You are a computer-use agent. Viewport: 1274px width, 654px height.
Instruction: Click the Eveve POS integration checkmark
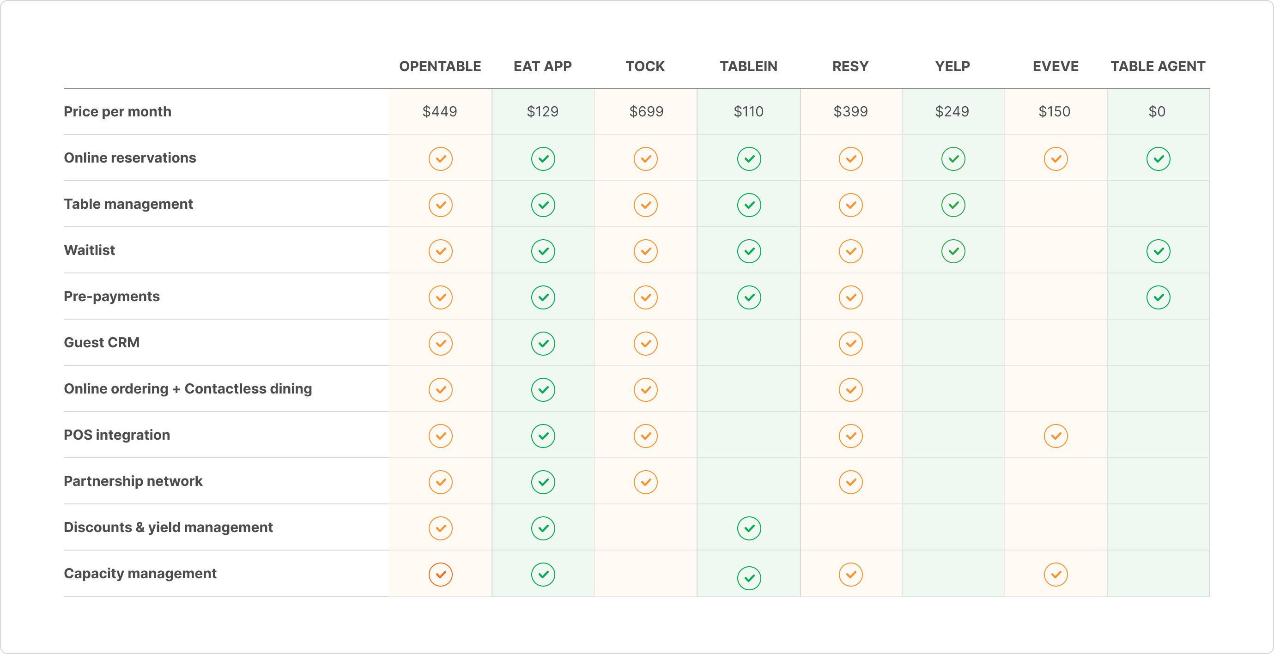pyautogui.click(x=1056, y=436)
